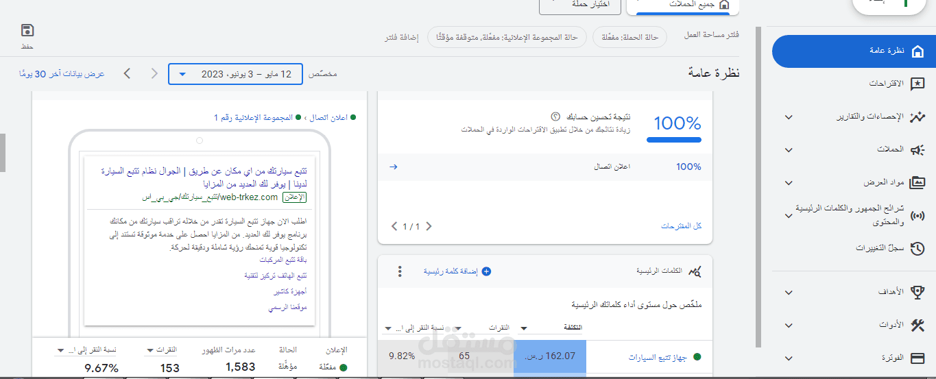Open التكلفة column dropdown in keywords table
Image resolution: width=936 pixels, height=379 pixels.
[x=525, y=328]
